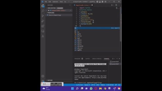Open the Edit menu
162x91 pixels.
(50, 2)
